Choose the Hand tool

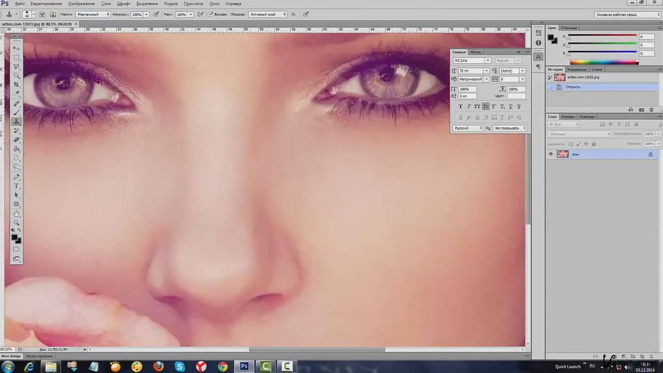[17, 213]
